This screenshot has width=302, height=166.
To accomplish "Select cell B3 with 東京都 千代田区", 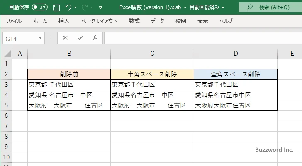I will pos(69,85).
